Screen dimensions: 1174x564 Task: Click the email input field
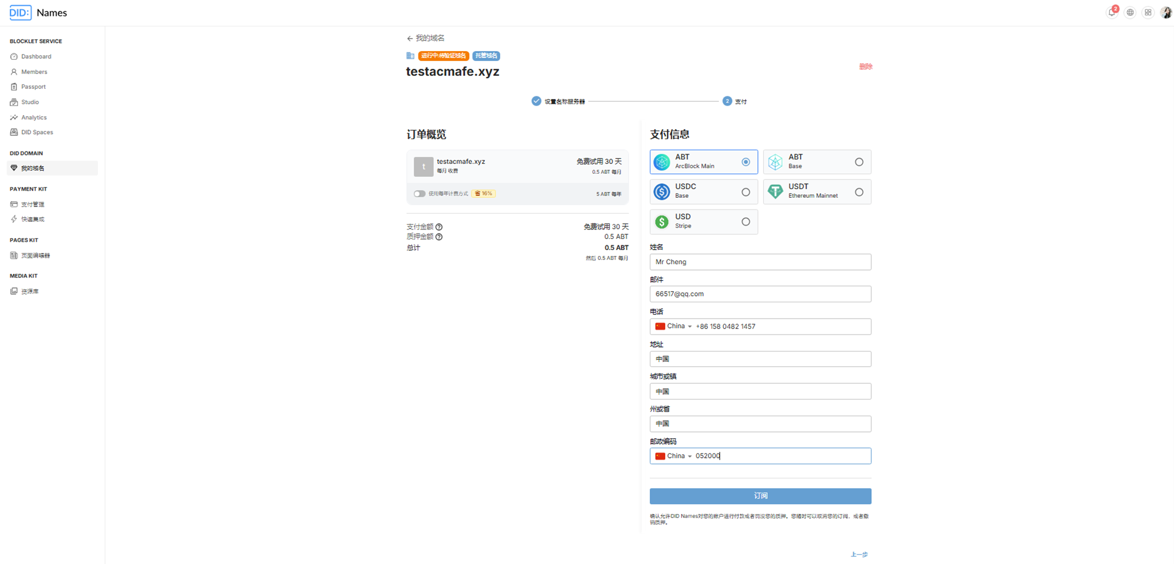point(760,294)
